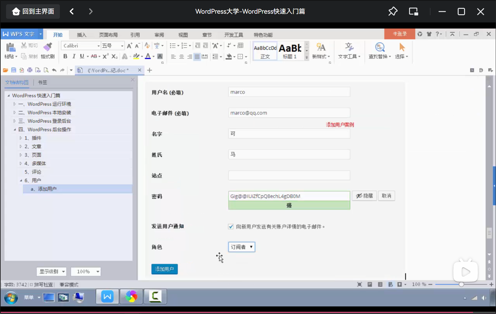This screenshot has width=496, height=314.
Task: Expand the 二、WordPress 本地安装 node
Action: [14, 113]
